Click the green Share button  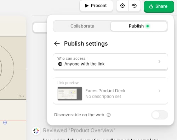point(159,6)
